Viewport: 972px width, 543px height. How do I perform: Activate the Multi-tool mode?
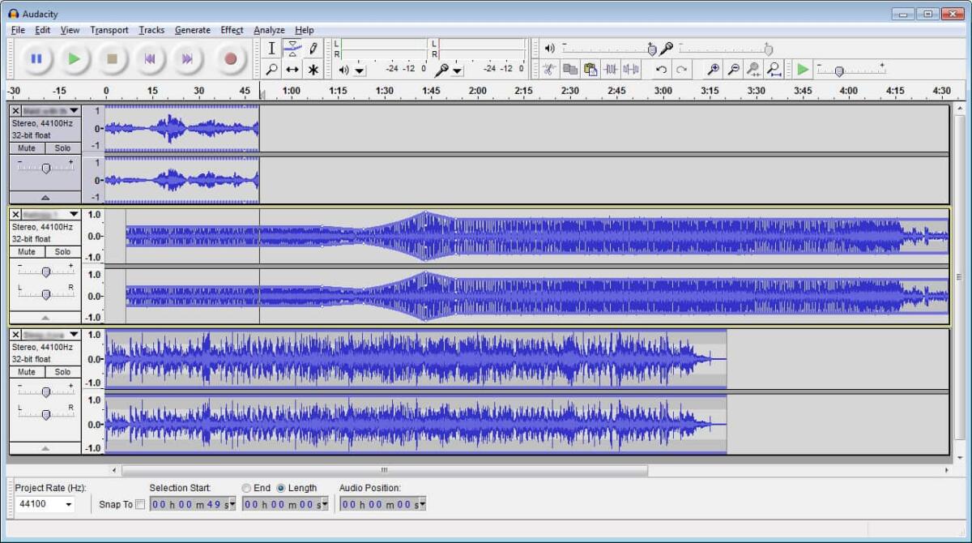(313, 70)
